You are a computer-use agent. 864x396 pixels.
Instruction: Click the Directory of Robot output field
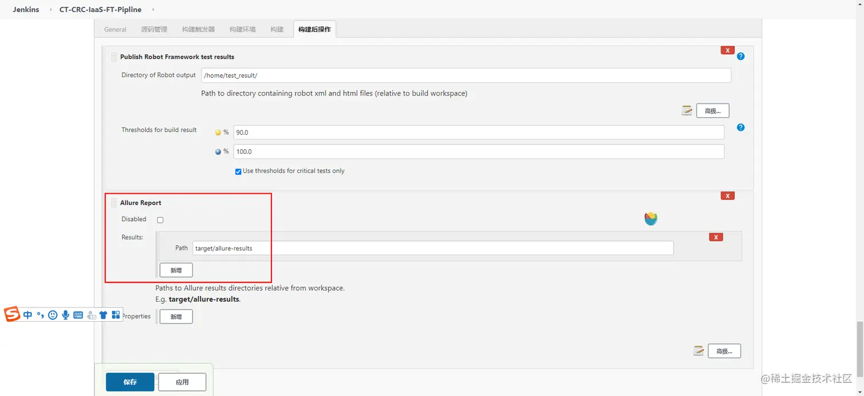pyautogui.click(x=466, y=75)
